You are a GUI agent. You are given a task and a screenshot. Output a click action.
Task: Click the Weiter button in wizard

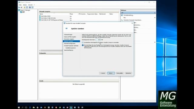point(111,73)
